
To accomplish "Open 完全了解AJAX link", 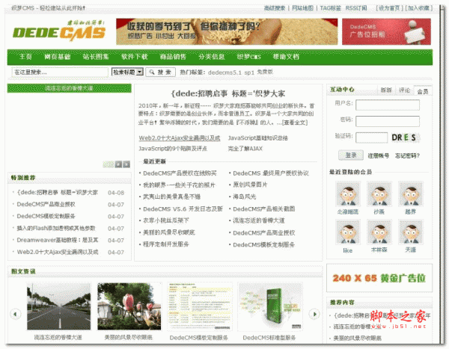I will [x=245, y=149].
